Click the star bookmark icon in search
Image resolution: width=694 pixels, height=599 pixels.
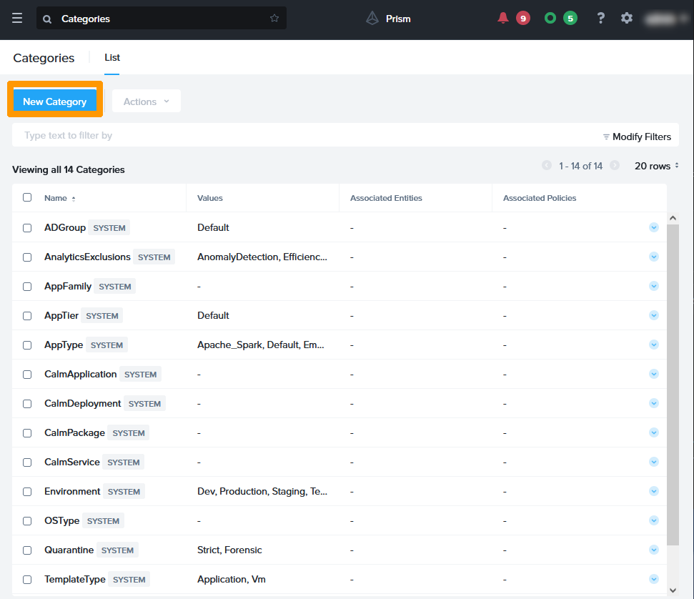tap(274, 19)
